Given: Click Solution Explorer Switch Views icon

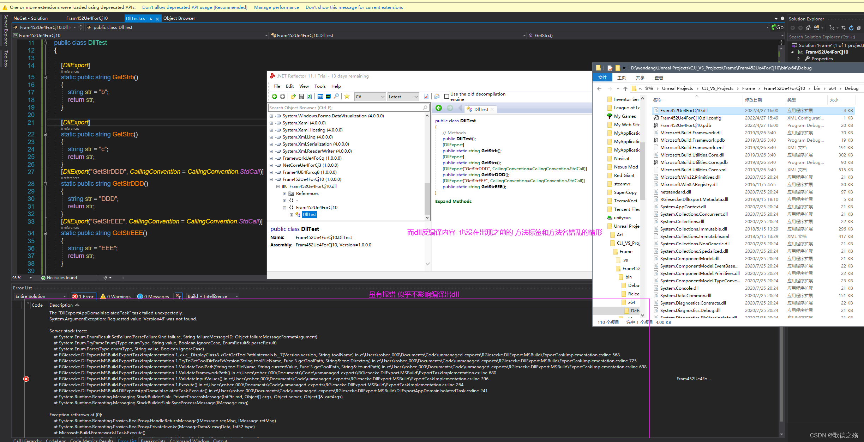Looking at the screenshot, I should 816,28.
